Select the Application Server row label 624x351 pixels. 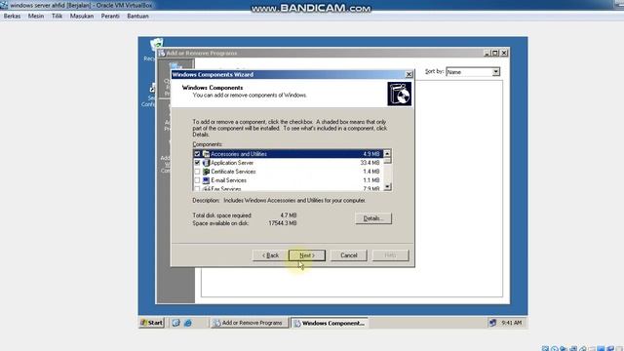click(232, 163)
